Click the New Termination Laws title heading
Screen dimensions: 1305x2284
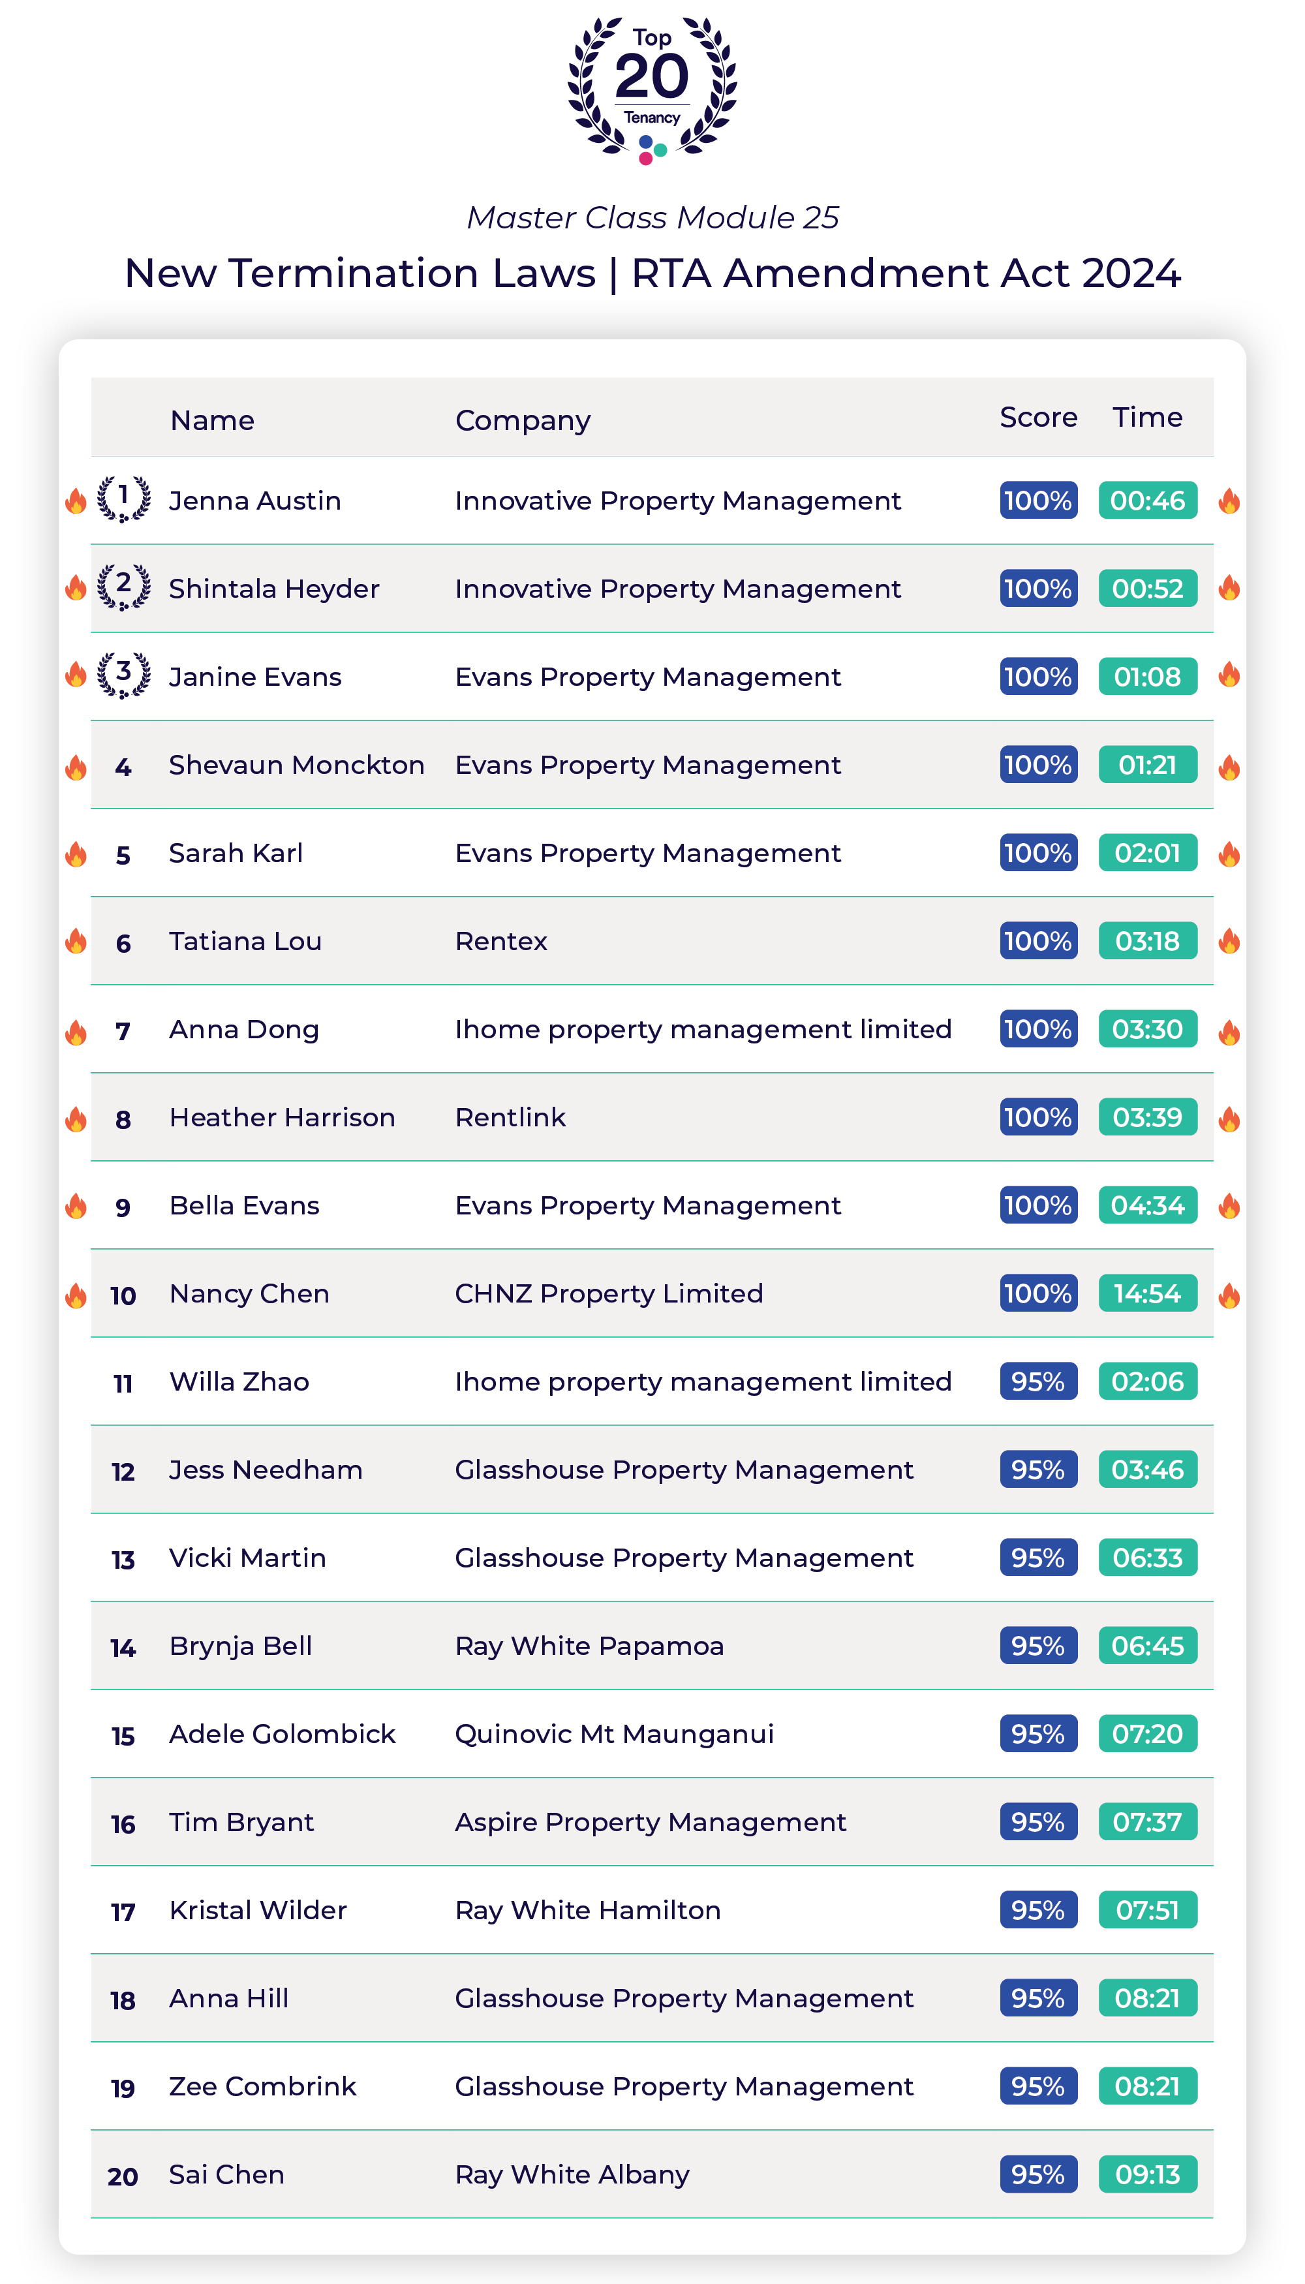click(652, 273)
